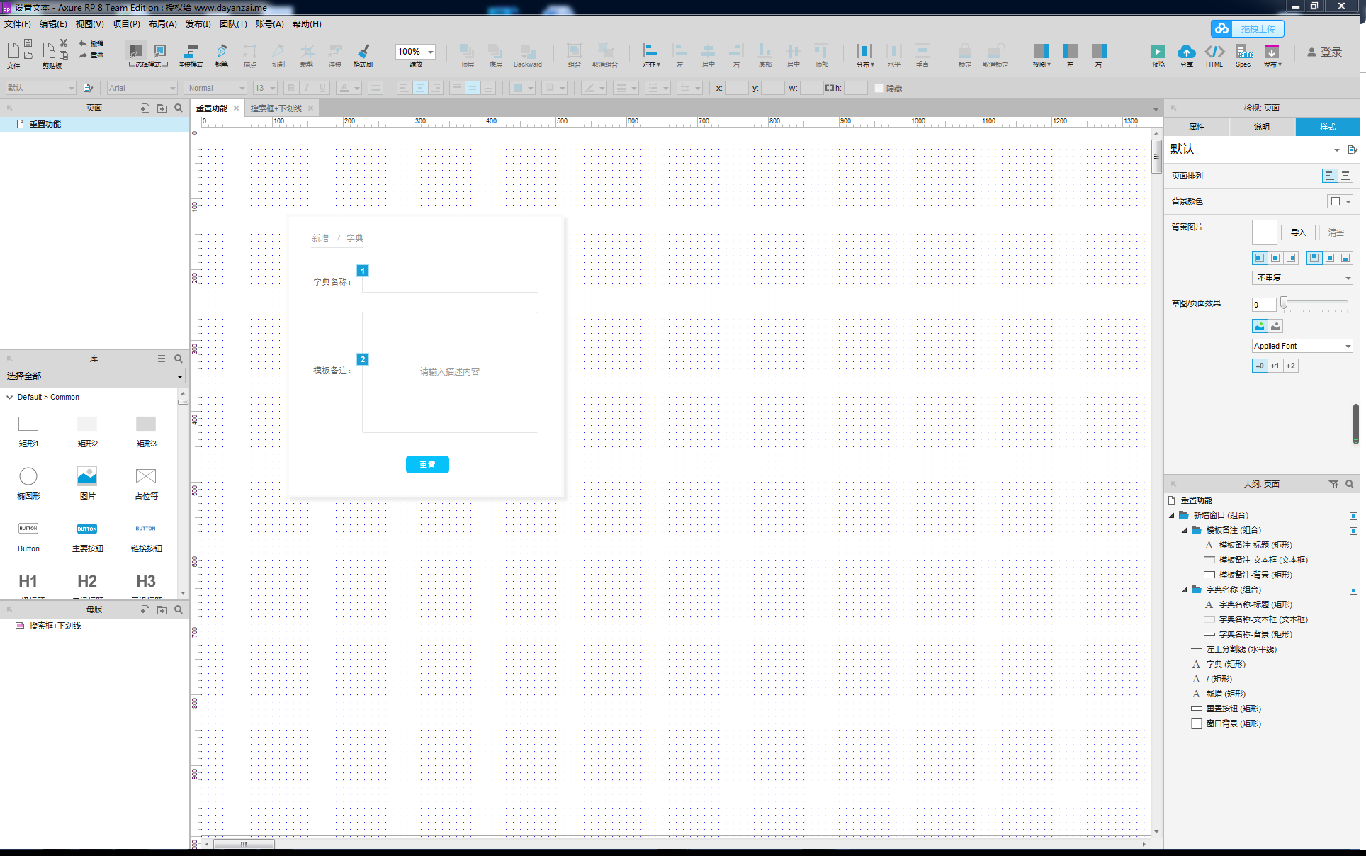Click the 导入 background image button

(1298, 232)
